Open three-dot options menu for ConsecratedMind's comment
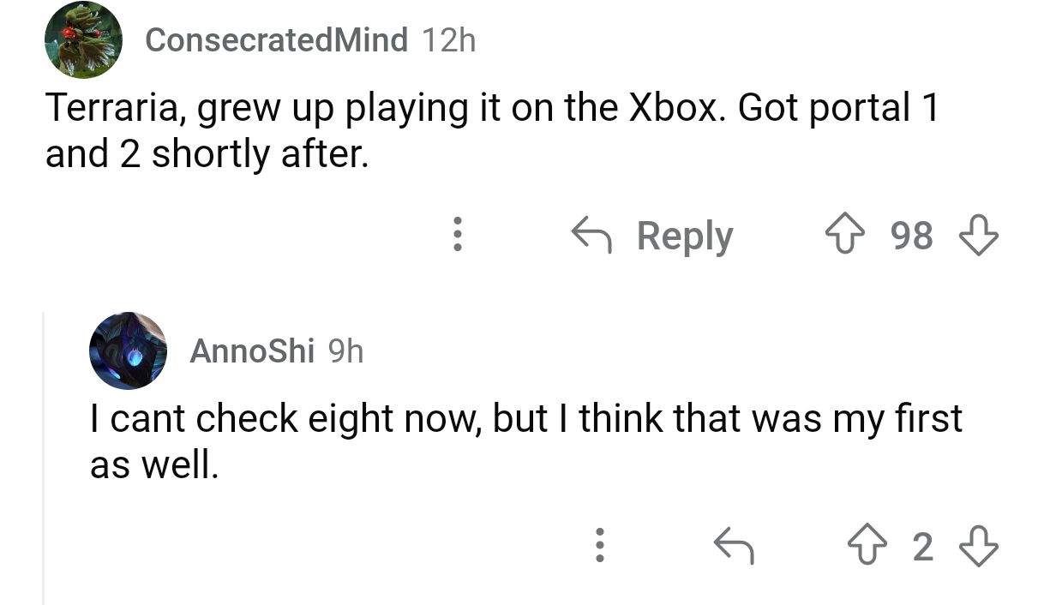Screen dimensions: 1044x605 [x=458, y=235]
